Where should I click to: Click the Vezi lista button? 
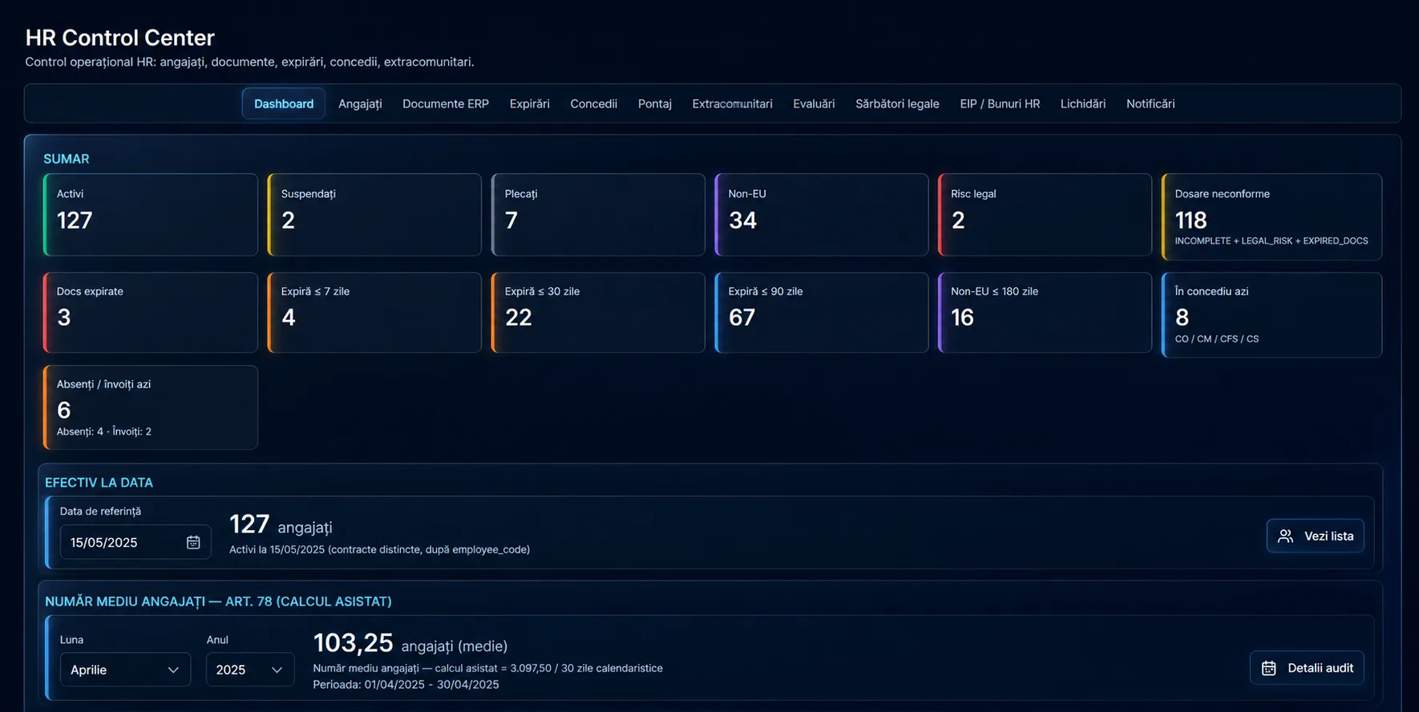[x=1315, y=536]
